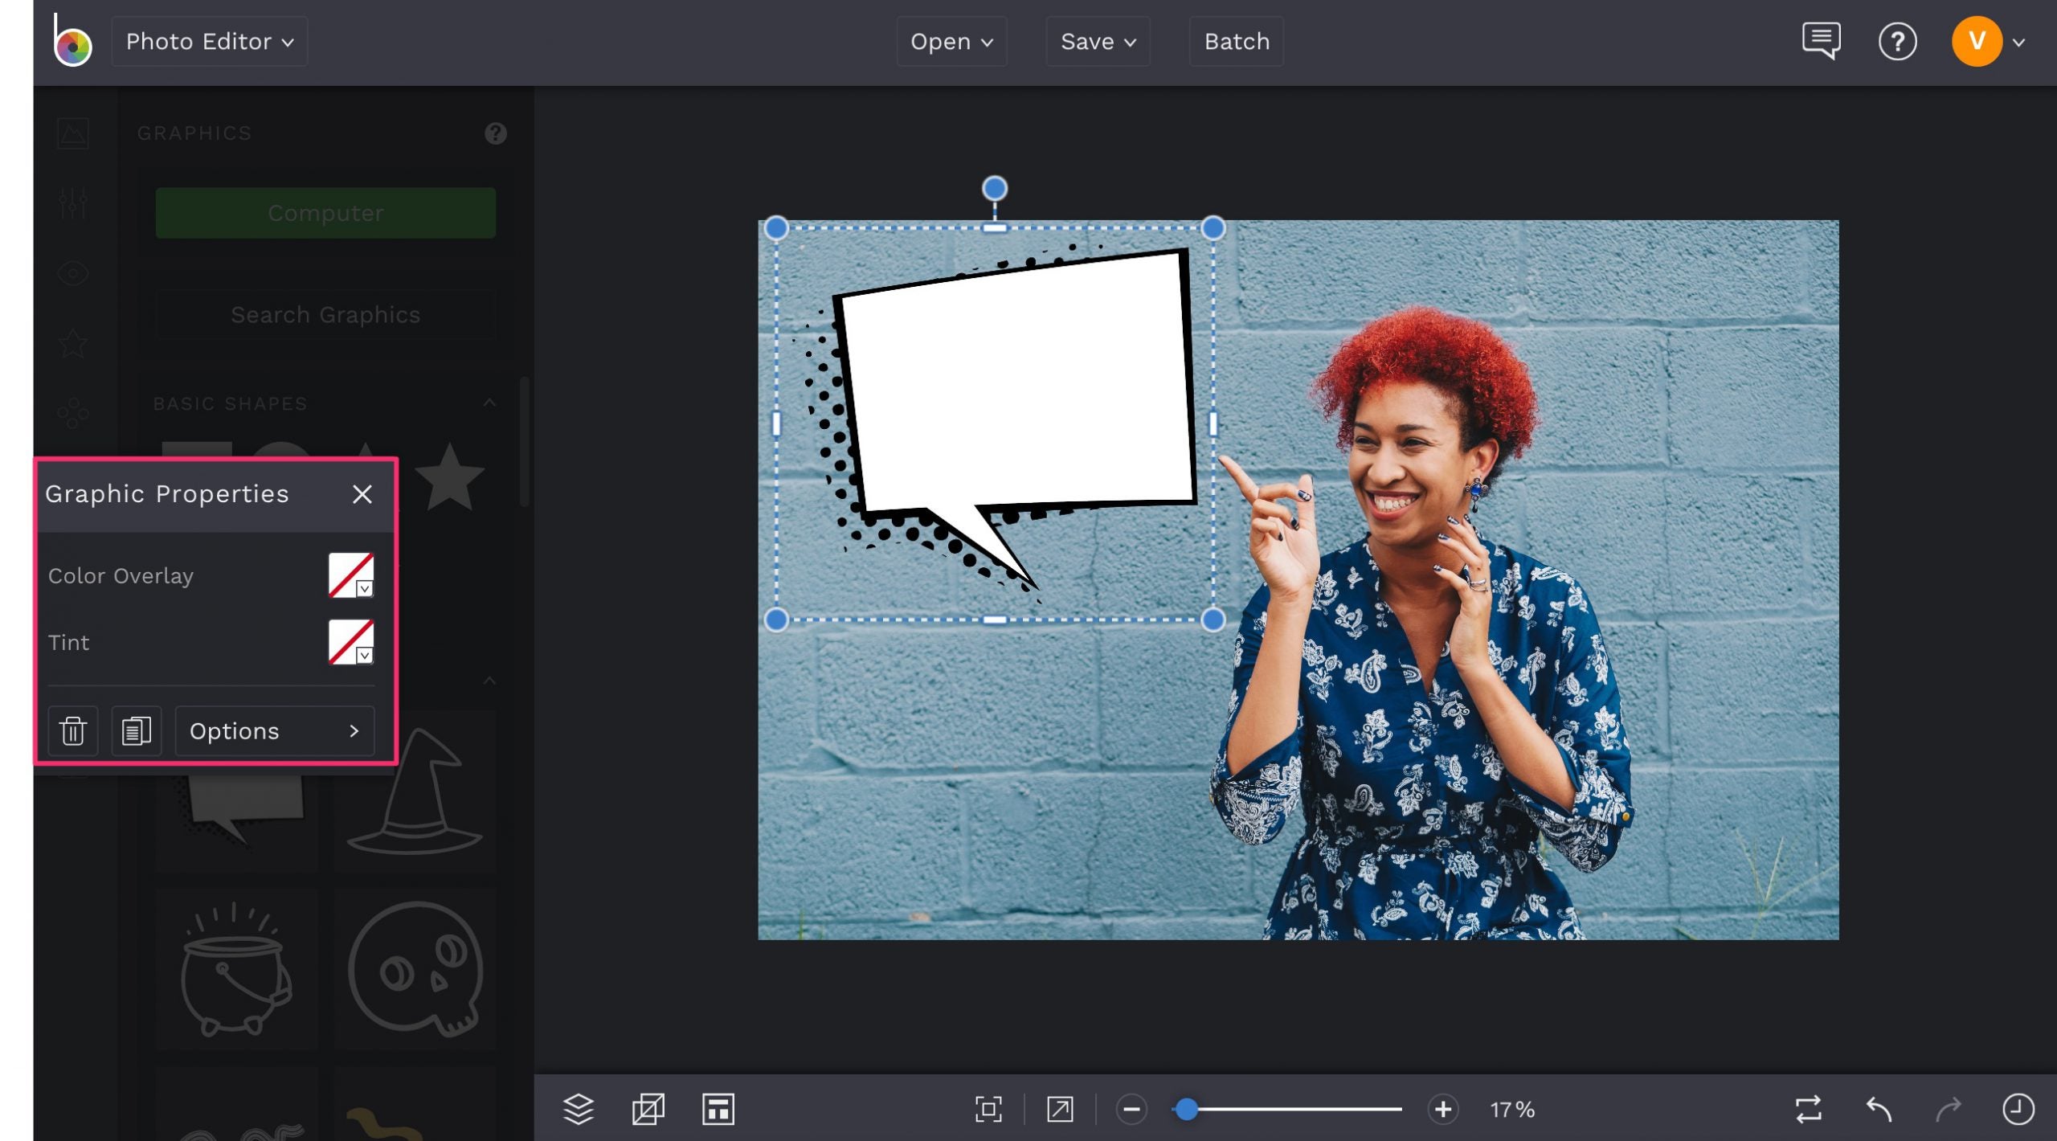The height and width of the screenshot is (1141, 2057).
Task: Open the Open menu
Action: pyautogui.click(x=951, y=42)
